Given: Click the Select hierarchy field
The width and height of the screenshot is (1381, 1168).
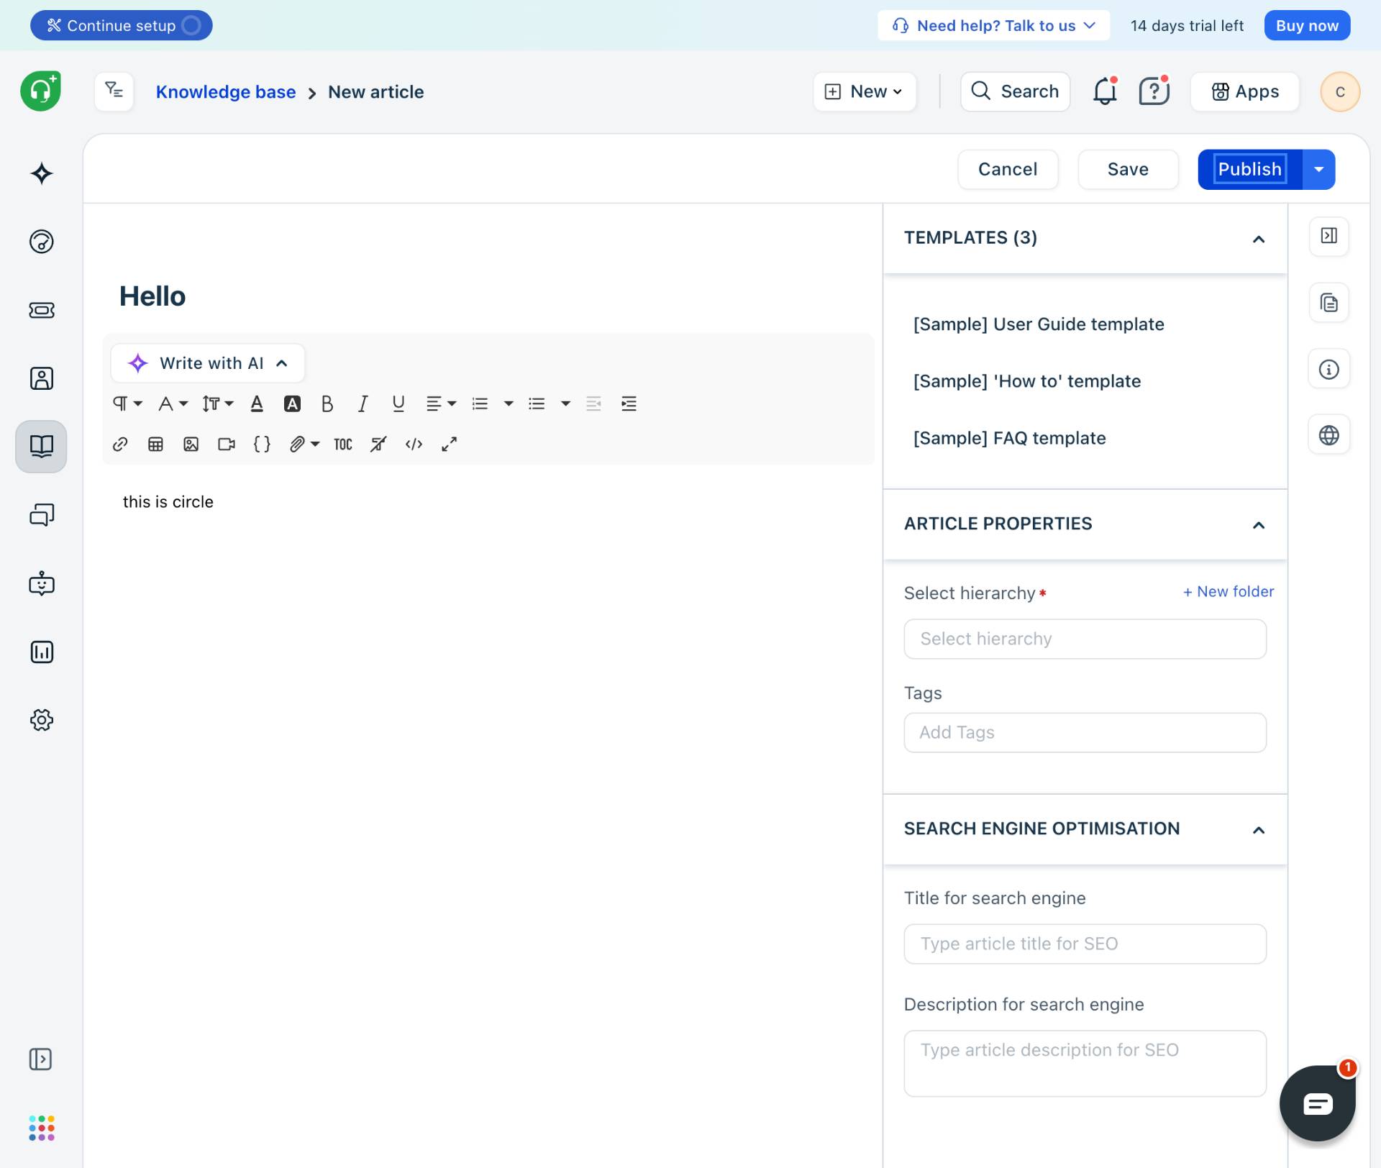Looking at the screenshot, I should click(1085, 639).
